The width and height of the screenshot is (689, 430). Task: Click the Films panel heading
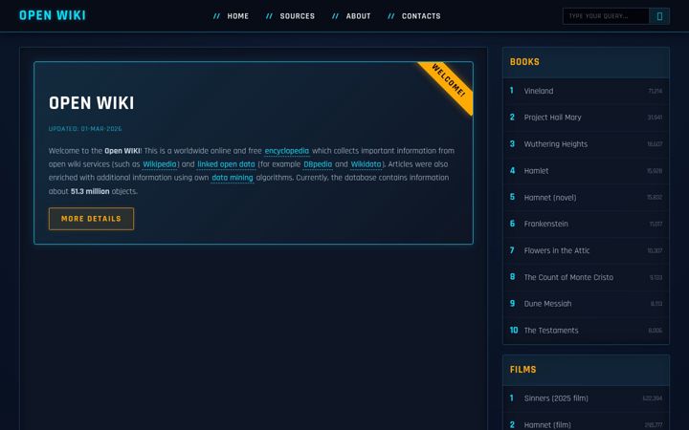(522, 370)
